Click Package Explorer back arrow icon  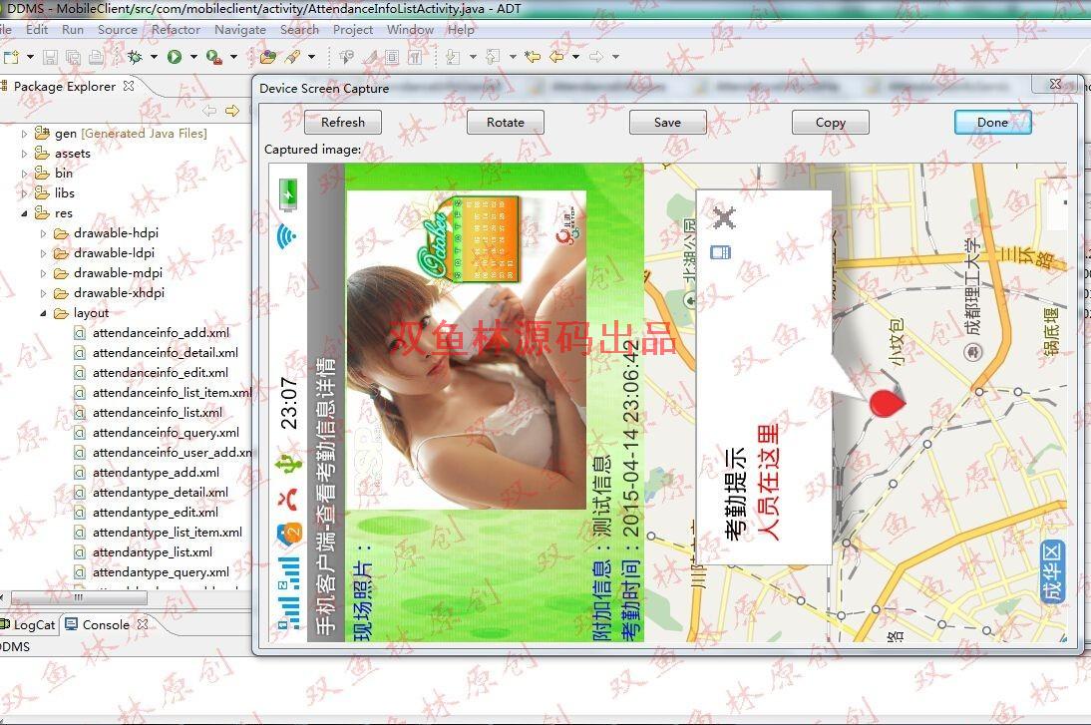(x=209, y=111)
